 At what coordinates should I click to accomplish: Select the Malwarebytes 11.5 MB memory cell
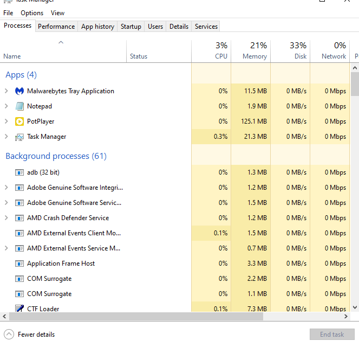tap(251, 91)
